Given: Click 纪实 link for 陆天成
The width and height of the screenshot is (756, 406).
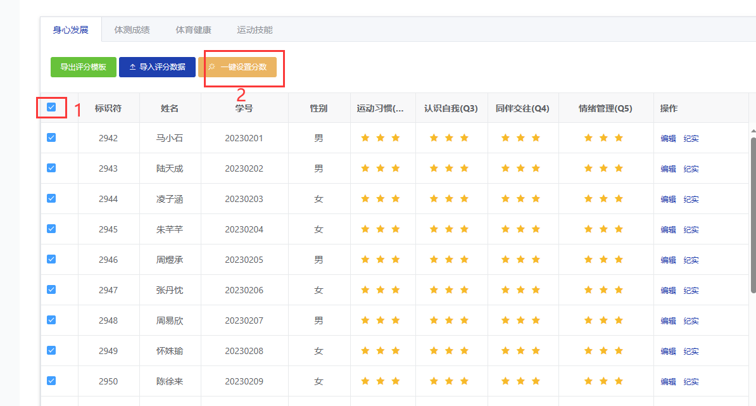Looking at the screenshot, I should [691, 168].
